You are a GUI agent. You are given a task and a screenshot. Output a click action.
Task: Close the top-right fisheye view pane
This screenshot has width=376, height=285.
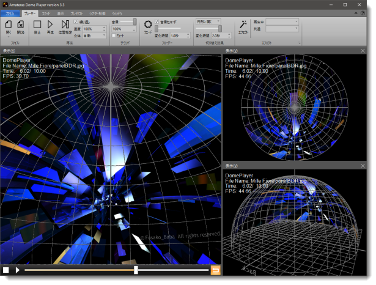click(x=363, y=51)
